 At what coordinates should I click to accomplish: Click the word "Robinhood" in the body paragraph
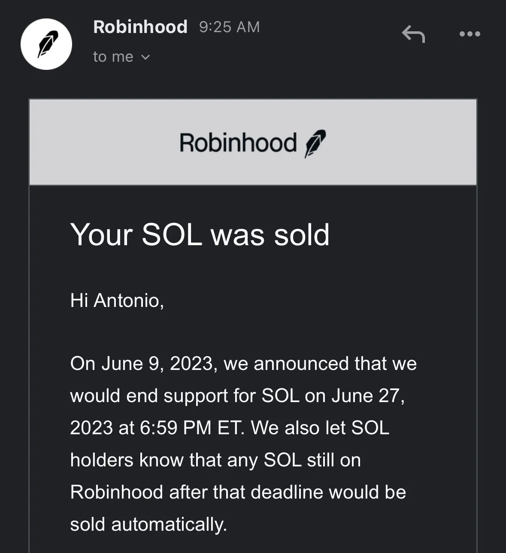(116, 492)
